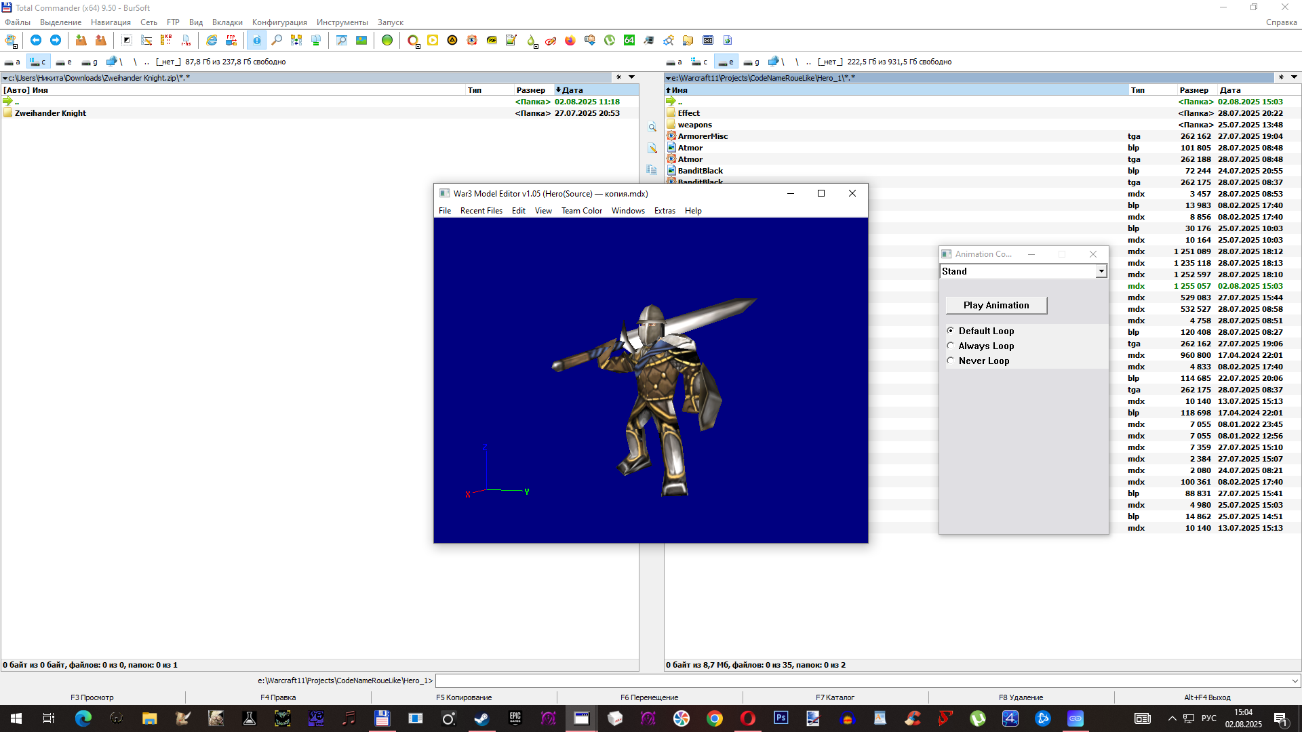Click the picture viewer icon in toolbar
The height and width of the screenshot is (732, 1302).
(x=361, y=40)
